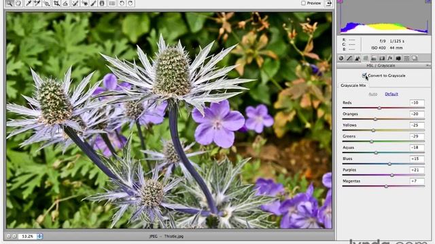Switch to the Presets panel tab
This screenshot has width=435, height=244.
[x=406, y=58]
